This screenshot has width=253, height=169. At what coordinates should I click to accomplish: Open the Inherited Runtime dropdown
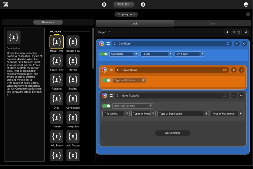tap(133, 106)
